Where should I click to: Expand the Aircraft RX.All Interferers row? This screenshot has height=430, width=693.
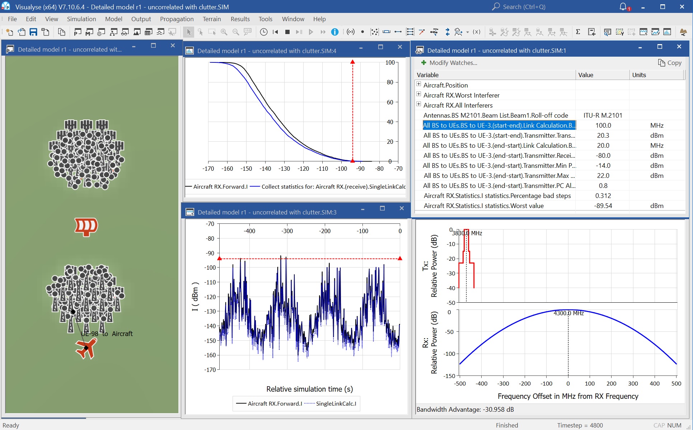point(418,104)
